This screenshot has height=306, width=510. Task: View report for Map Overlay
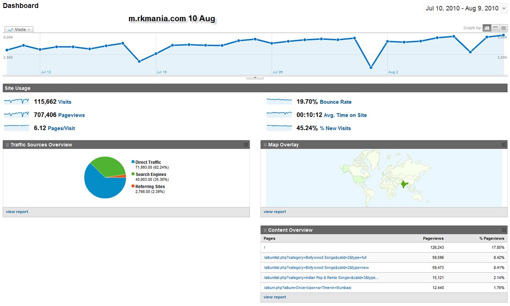tap(275, 212)
